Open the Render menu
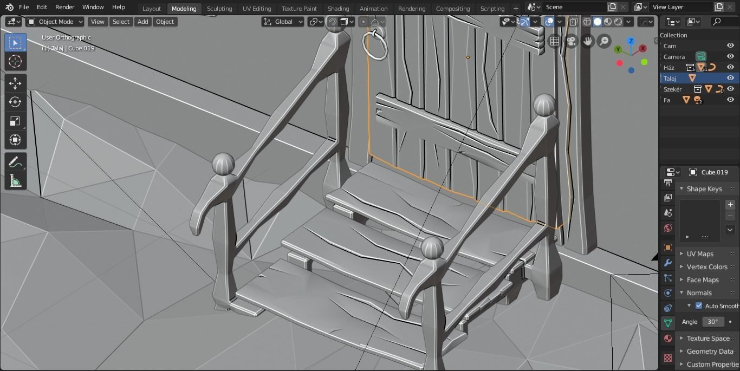 64,7
